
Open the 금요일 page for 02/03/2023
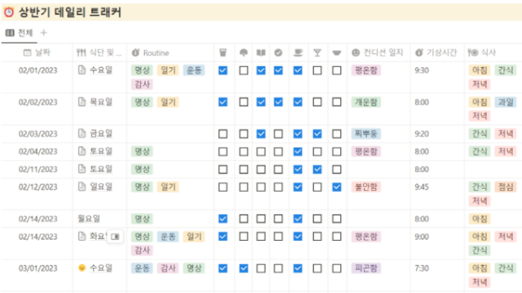[101, 133]
